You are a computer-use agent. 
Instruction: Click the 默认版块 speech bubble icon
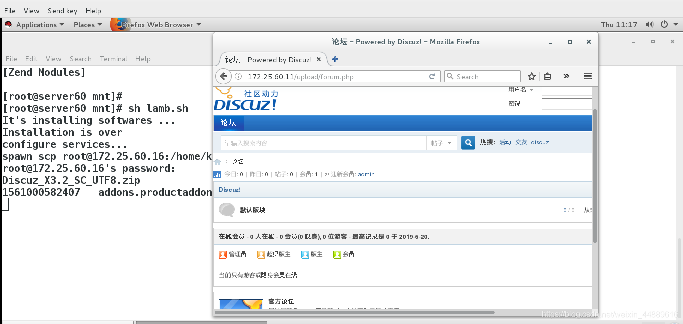pyautogui.click(x=227, y=210)
